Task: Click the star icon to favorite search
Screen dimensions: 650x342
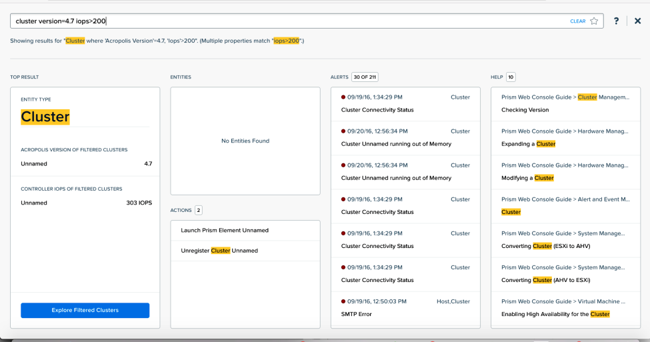Action: tap(594, 21)
